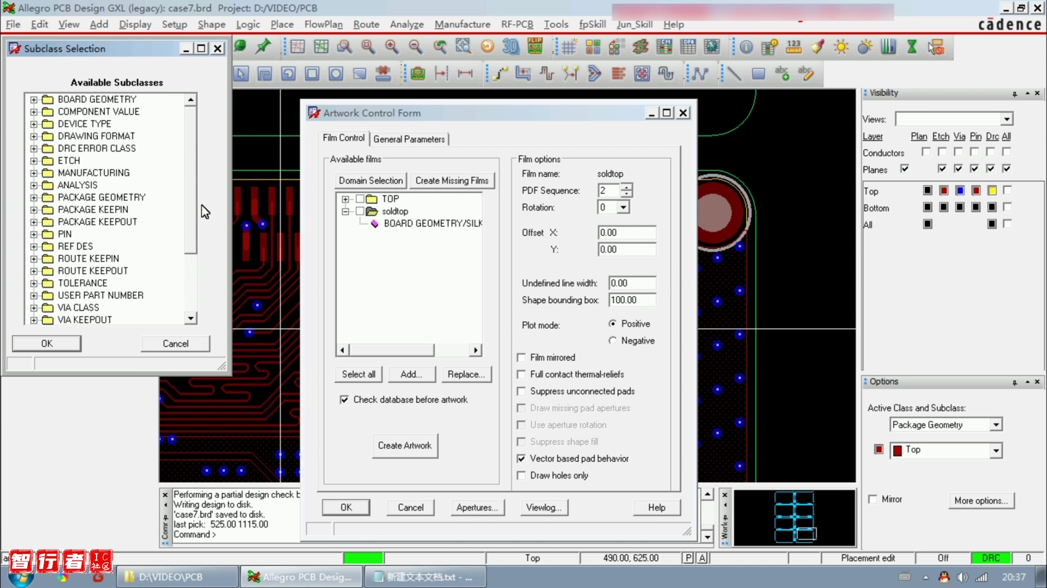
Task: Expand the BOARD GEOMETRY subclass folder
Action: (34, 99)
